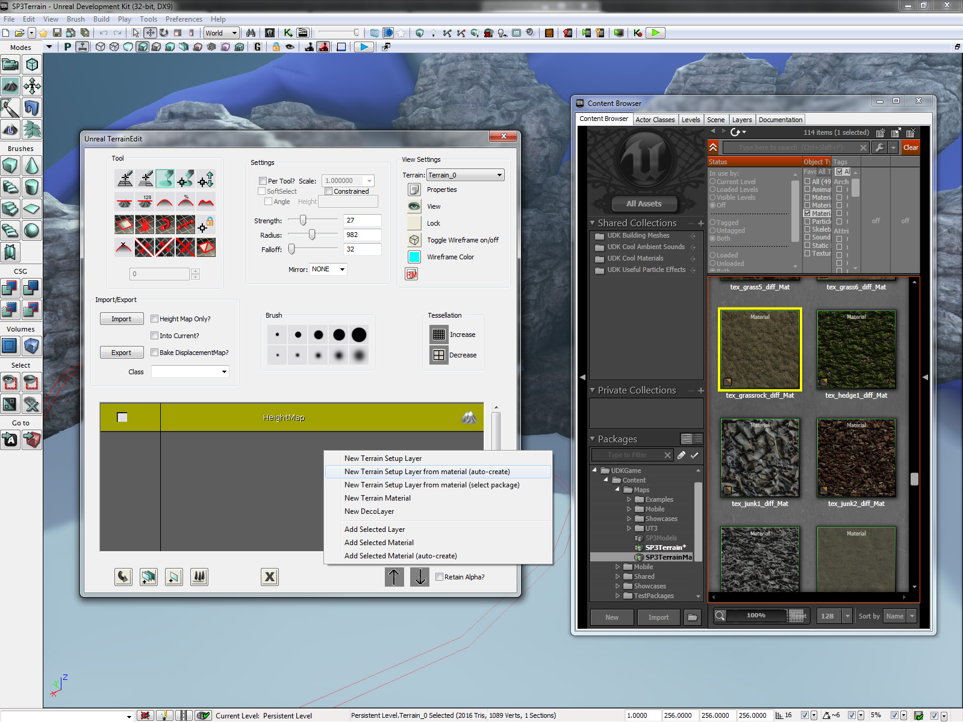Select the tex_hedge1_diff_Mat thumbnail
963x722 pixels.
[x=856, y=350]
